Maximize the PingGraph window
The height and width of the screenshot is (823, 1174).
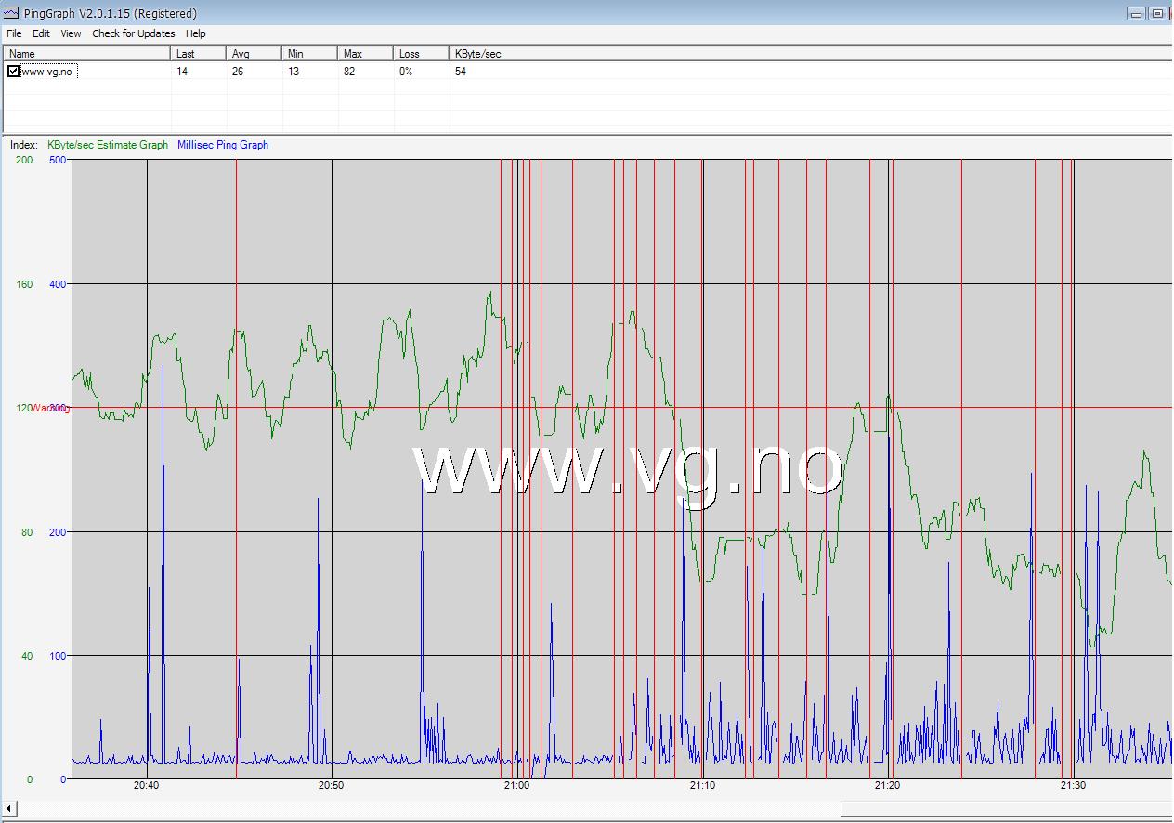(1157, 13)
